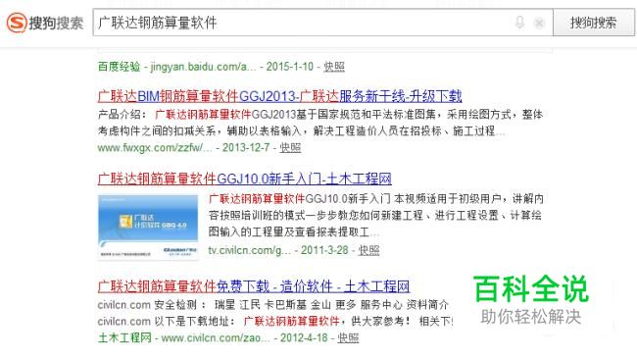Click the www.fwxgx.com/zzfw URL text
This screenshot has height=359, width=637.
[x=155, y=147]
